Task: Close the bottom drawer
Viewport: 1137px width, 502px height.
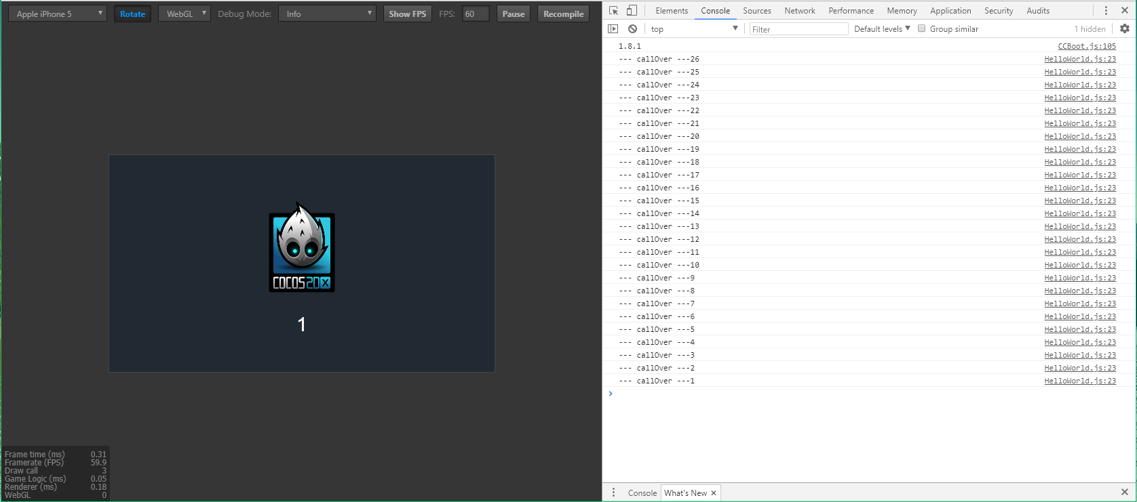Action: coord(1124,492)
